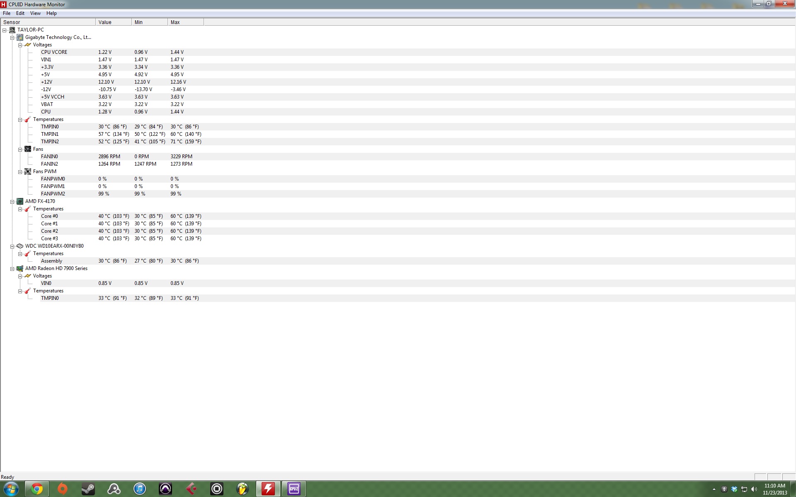Viewport: 796px width, 497px height.
Task: Show hidden system tray icons
Action: [714, 489]
